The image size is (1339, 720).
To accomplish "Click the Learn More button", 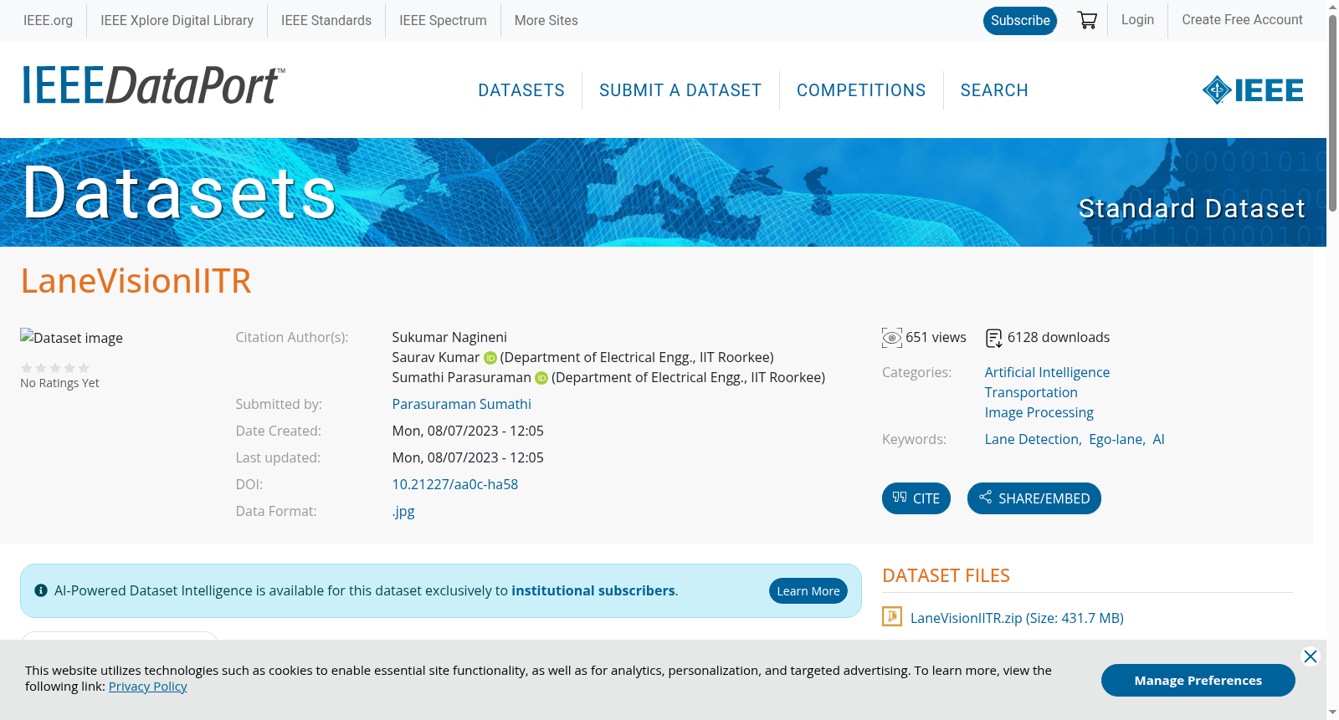I will click(808, 591).
